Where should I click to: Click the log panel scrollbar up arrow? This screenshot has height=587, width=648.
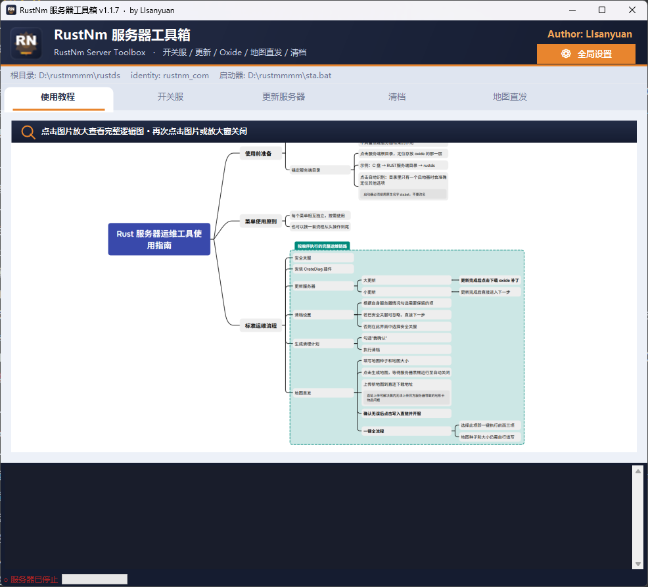tap(637, 471)
